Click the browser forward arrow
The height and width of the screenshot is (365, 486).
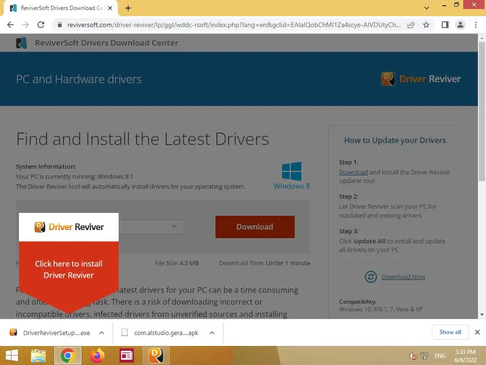(26, 25)
